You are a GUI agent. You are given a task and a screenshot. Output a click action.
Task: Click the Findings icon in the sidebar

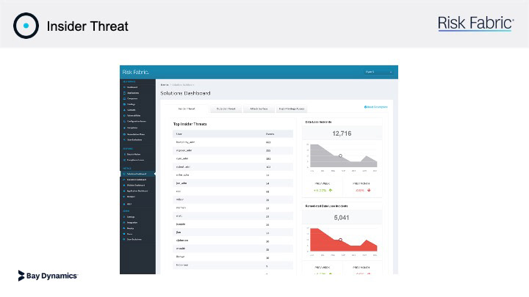point(124,104)
